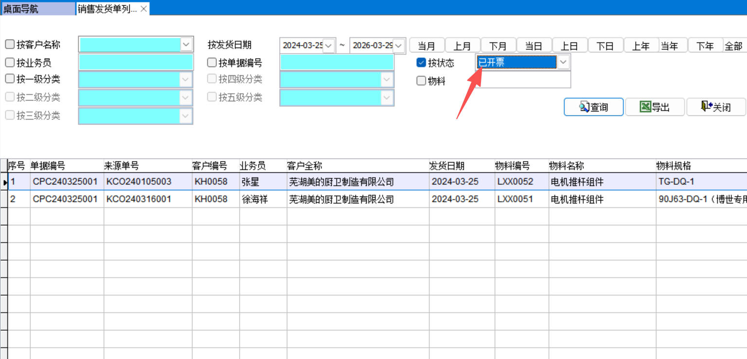
Task: Open the start date 2024-03-25 picker
Action: click(329, 46)
